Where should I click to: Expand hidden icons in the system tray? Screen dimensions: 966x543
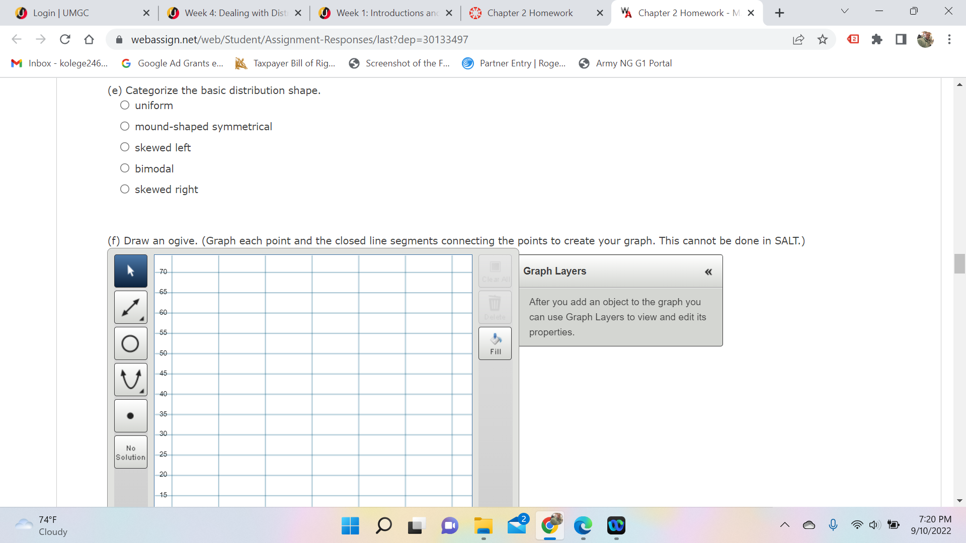coord(784,525)
